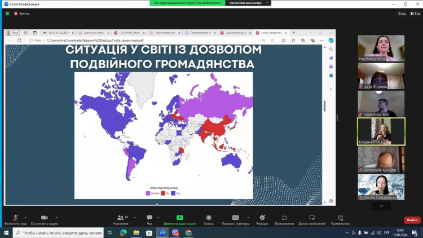Select Bogdana Globa's highlighted video thumbnail
Image resolution: width=423 pixels, height=238 pixels.
click(x=381, y=131)
